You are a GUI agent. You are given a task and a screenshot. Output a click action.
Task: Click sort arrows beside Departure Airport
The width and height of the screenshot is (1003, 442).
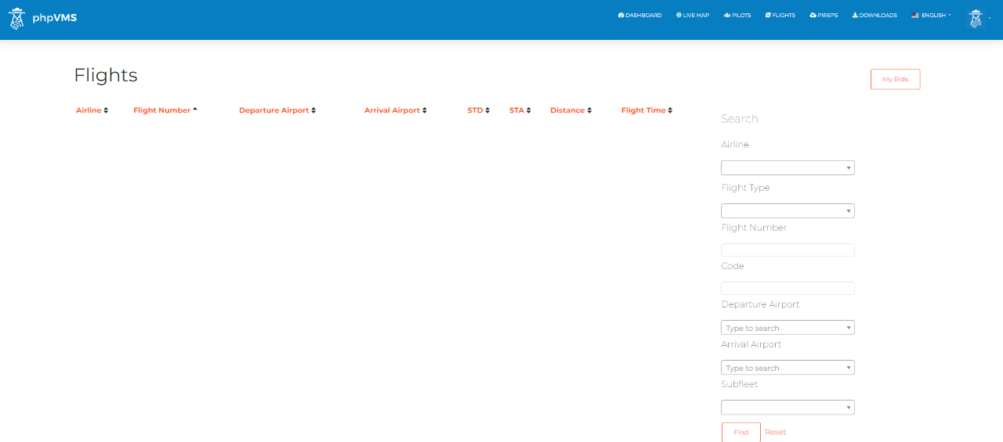(313, 110)
